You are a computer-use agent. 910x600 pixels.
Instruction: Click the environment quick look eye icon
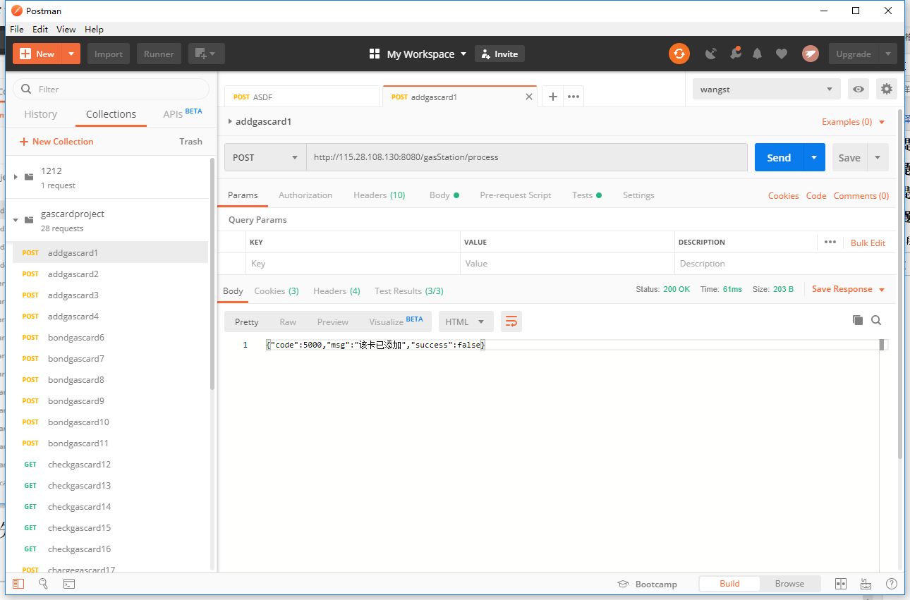[x=859, y=89]
